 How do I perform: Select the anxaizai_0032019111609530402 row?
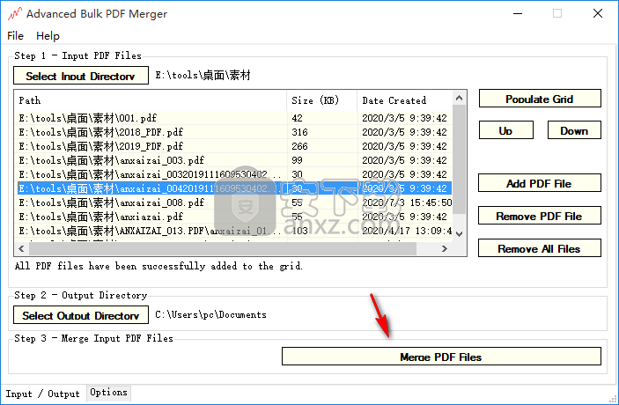pos(234,174)
